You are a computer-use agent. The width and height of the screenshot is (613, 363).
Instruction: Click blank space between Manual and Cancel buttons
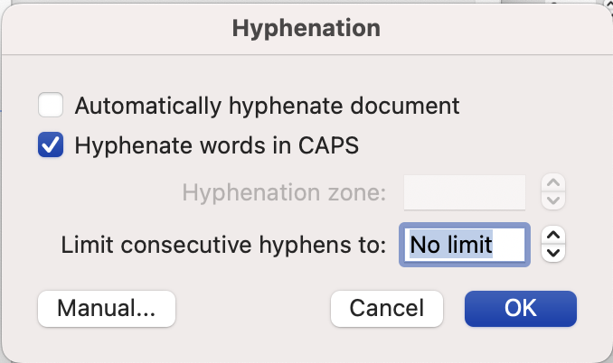coord(253,308)
